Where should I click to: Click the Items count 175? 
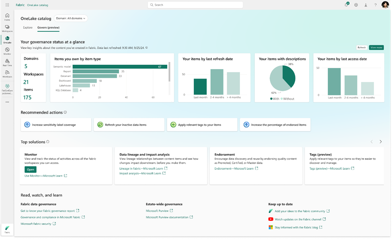(27, 97)
